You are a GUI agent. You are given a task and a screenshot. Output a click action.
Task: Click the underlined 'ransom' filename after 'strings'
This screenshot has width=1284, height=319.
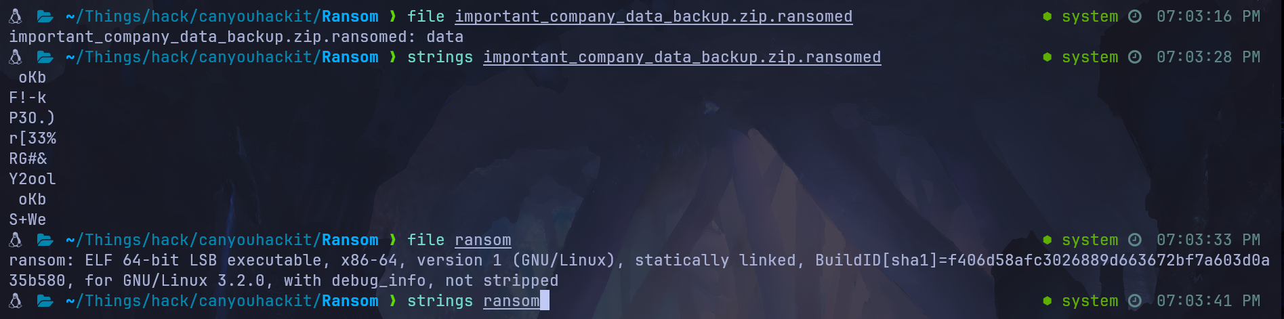click(512, 301)
